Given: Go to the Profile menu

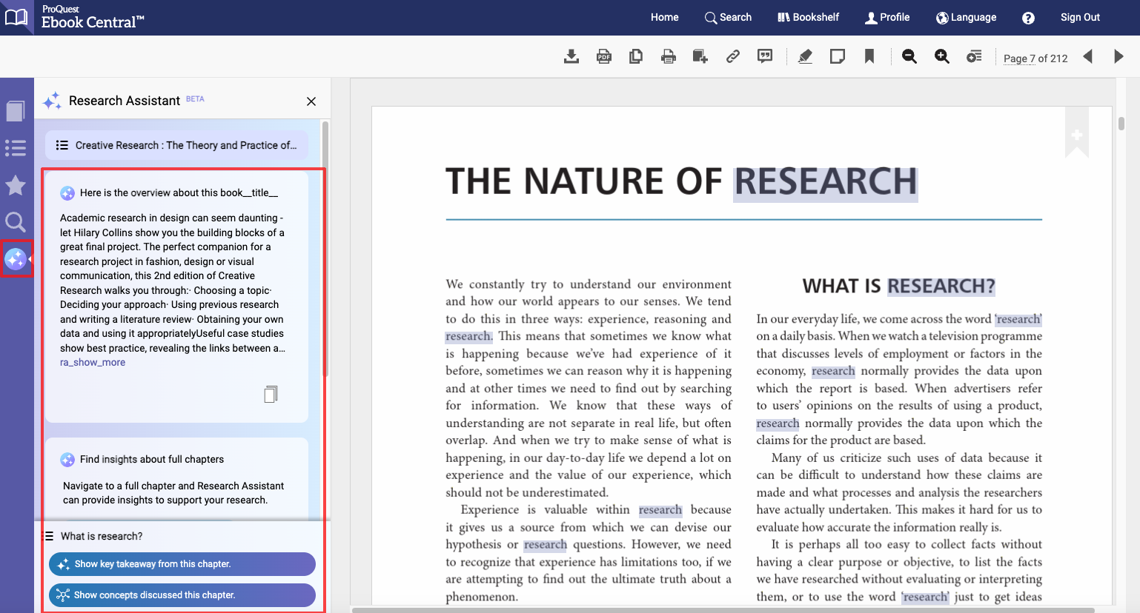Looking at the screenshot, I should click(887, 18).
